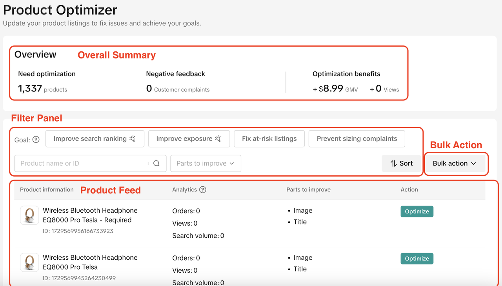502x286 pixels.
Task: Open the Wireless Bluetooth Headphone EQ8000 Pro Telsa title
Action: coord(90,262)
